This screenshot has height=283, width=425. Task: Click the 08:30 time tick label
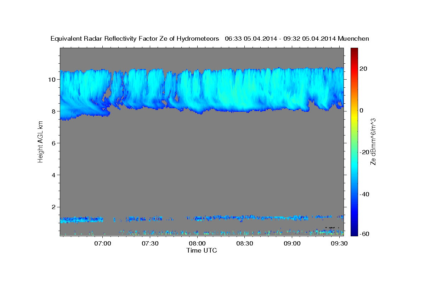coord(244,243)
